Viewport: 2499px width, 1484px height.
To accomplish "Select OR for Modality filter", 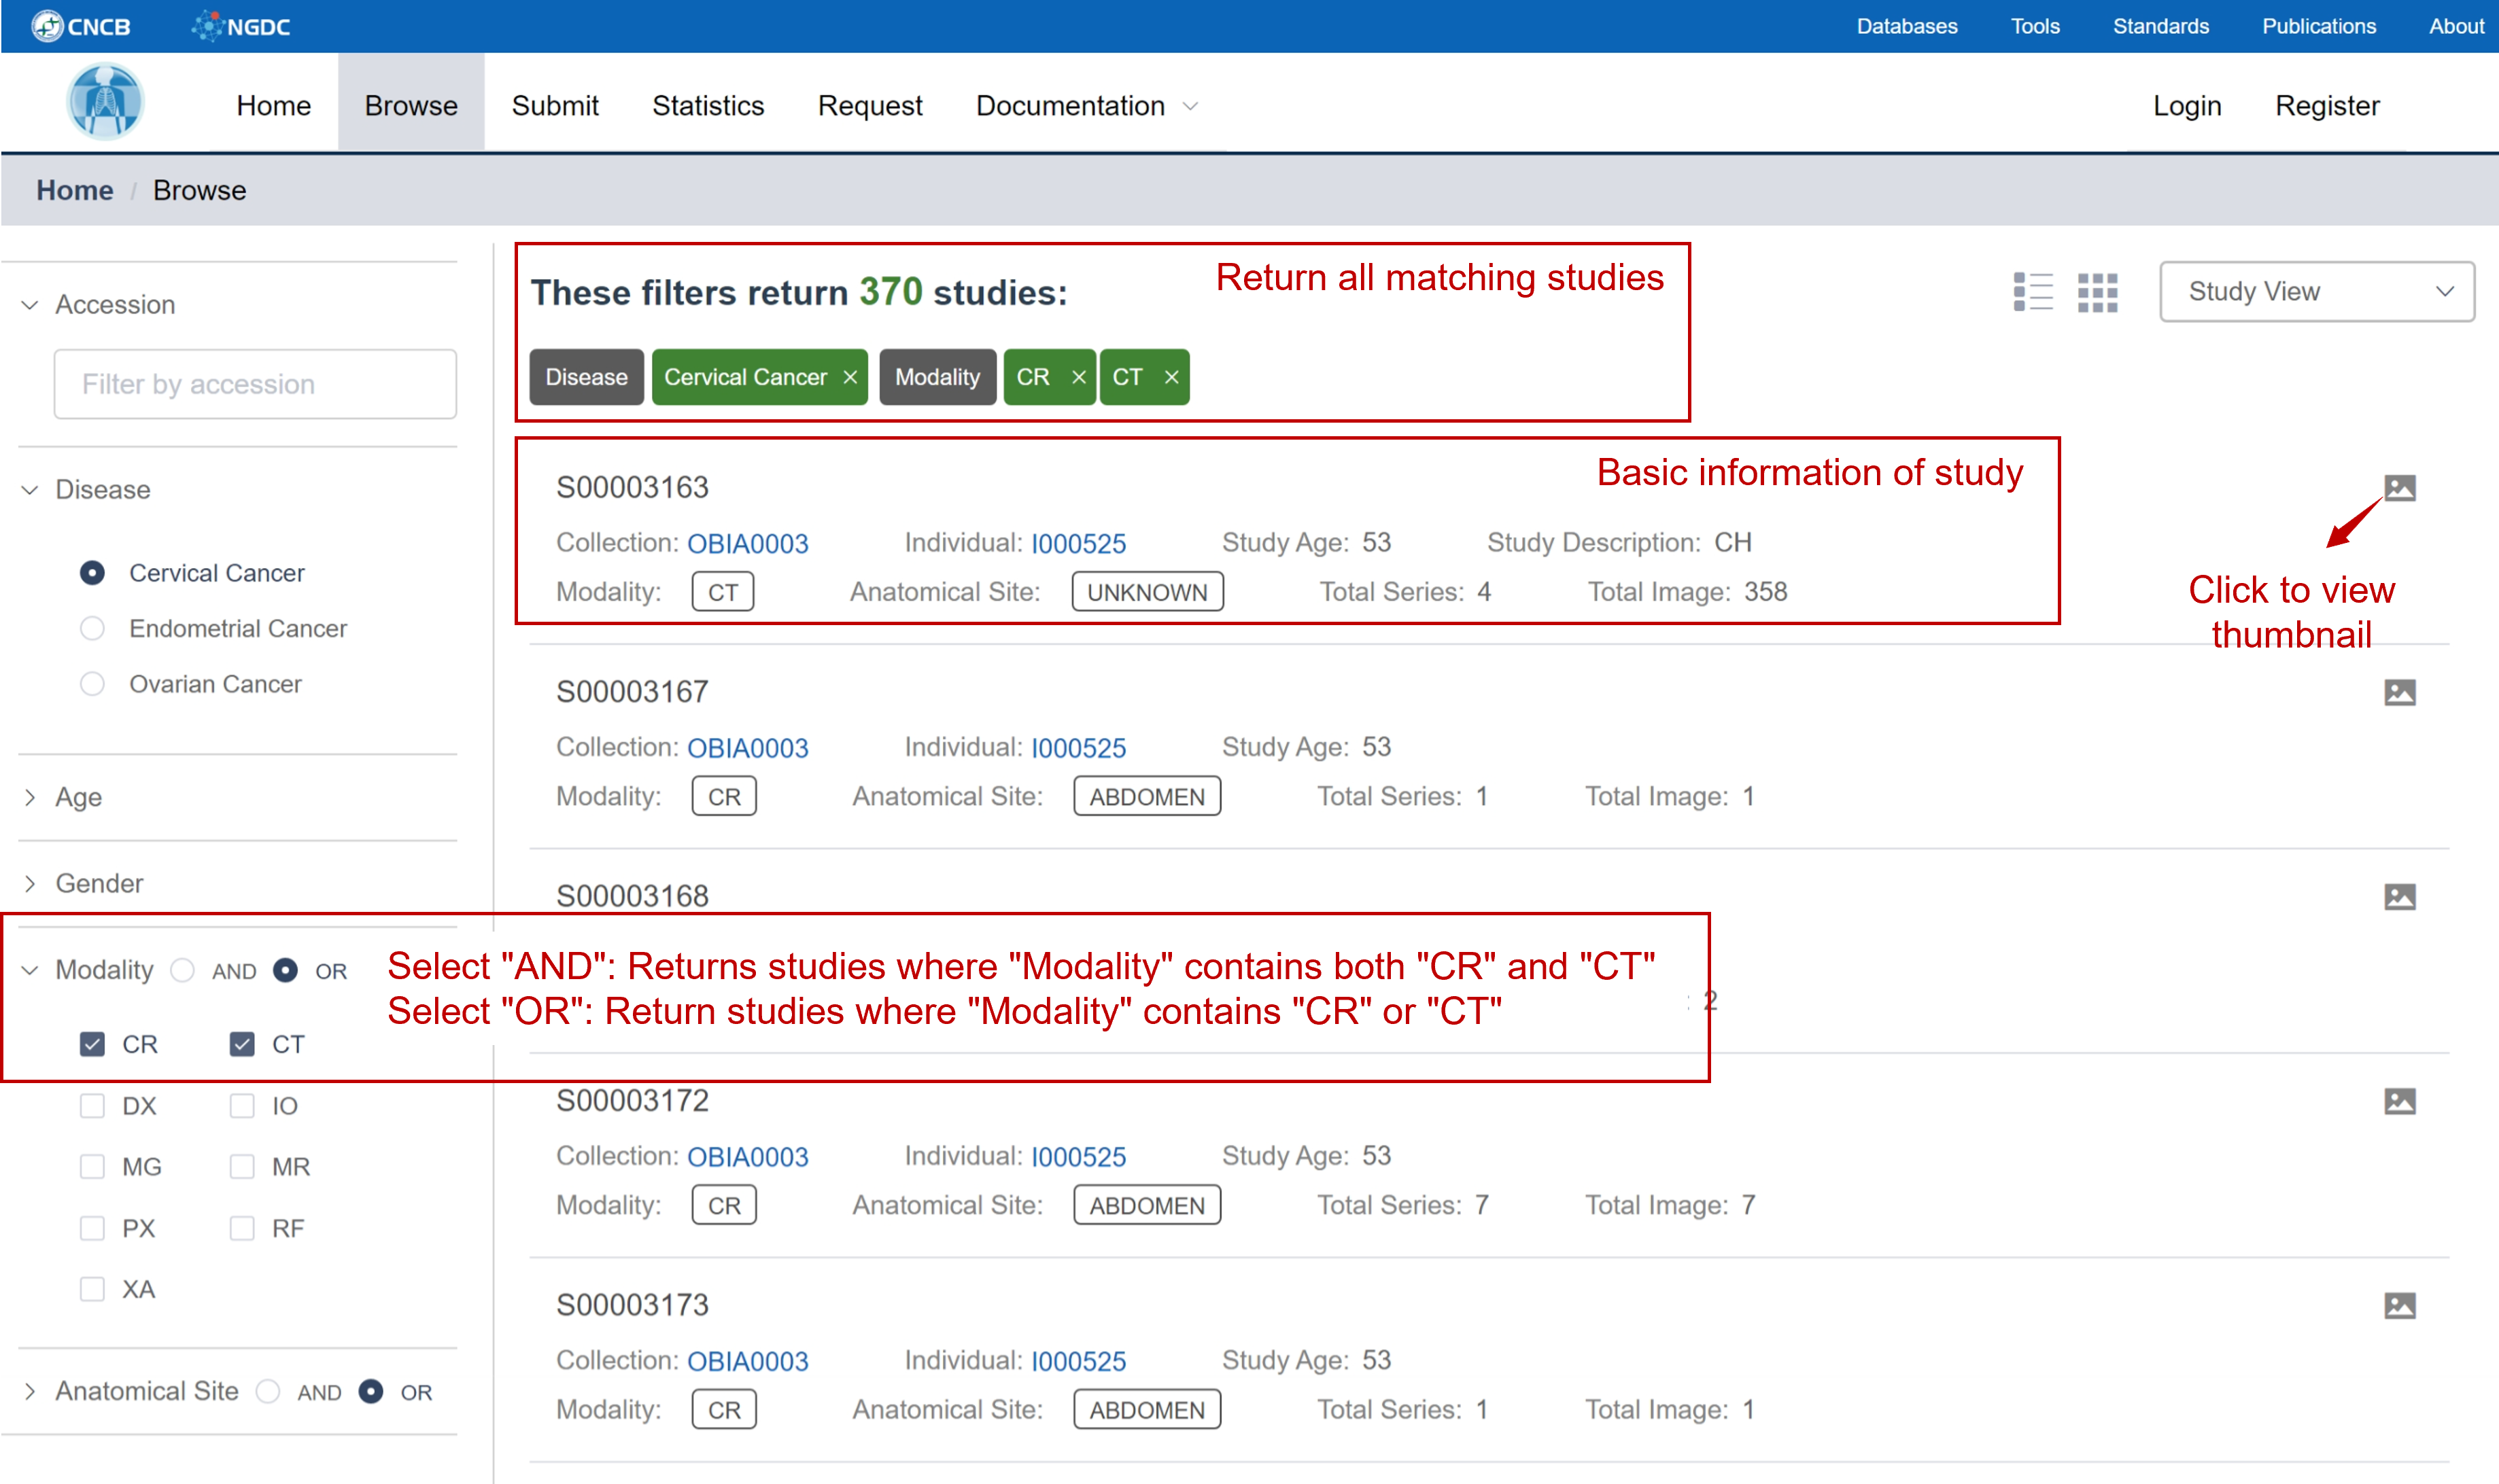I will [285, 970].
